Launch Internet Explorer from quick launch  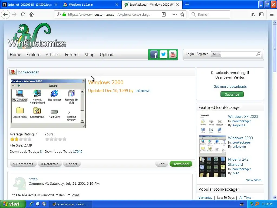click(31, 204)
